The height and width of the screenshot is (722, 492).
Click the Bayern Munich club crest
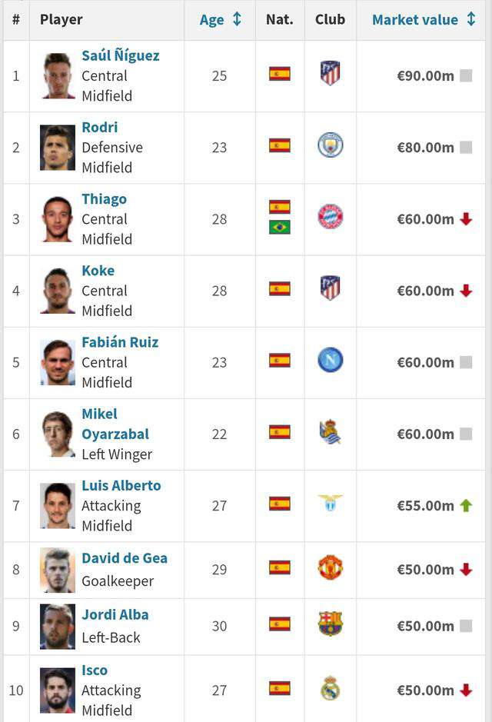tap(331, 216)
